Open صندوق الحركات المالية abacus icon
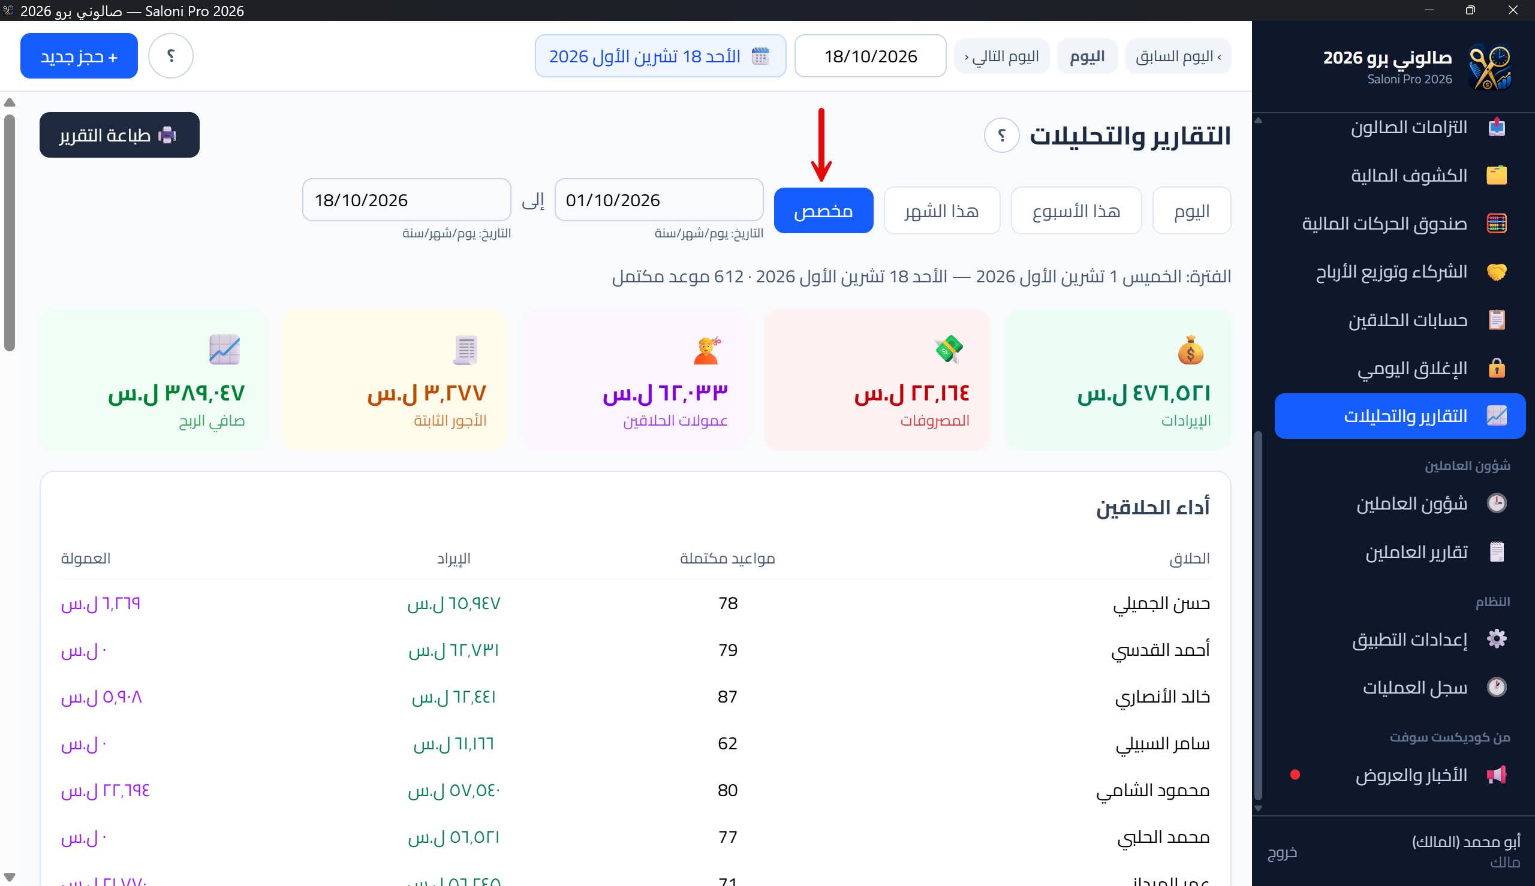The width and height of the screenshot is (1535, 886). 1496,224
